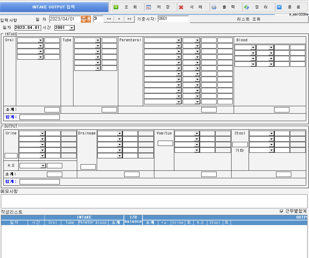Toggle the 근무별합계 checkbox
Image resolution: width=309 pixels, height=258 pixels.
[x=281, y=211]
